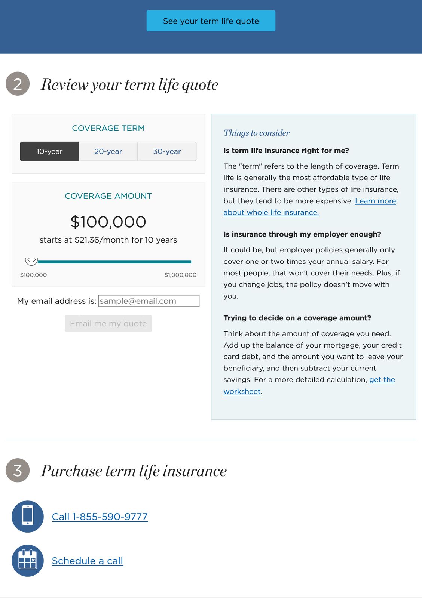Click Schedule a call

(x=87, y=561)
